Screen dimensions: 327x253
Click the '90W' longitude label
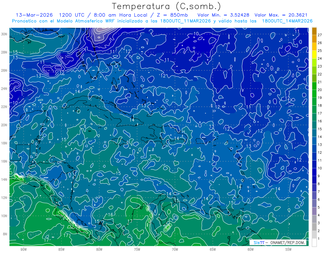pos(23,249)
